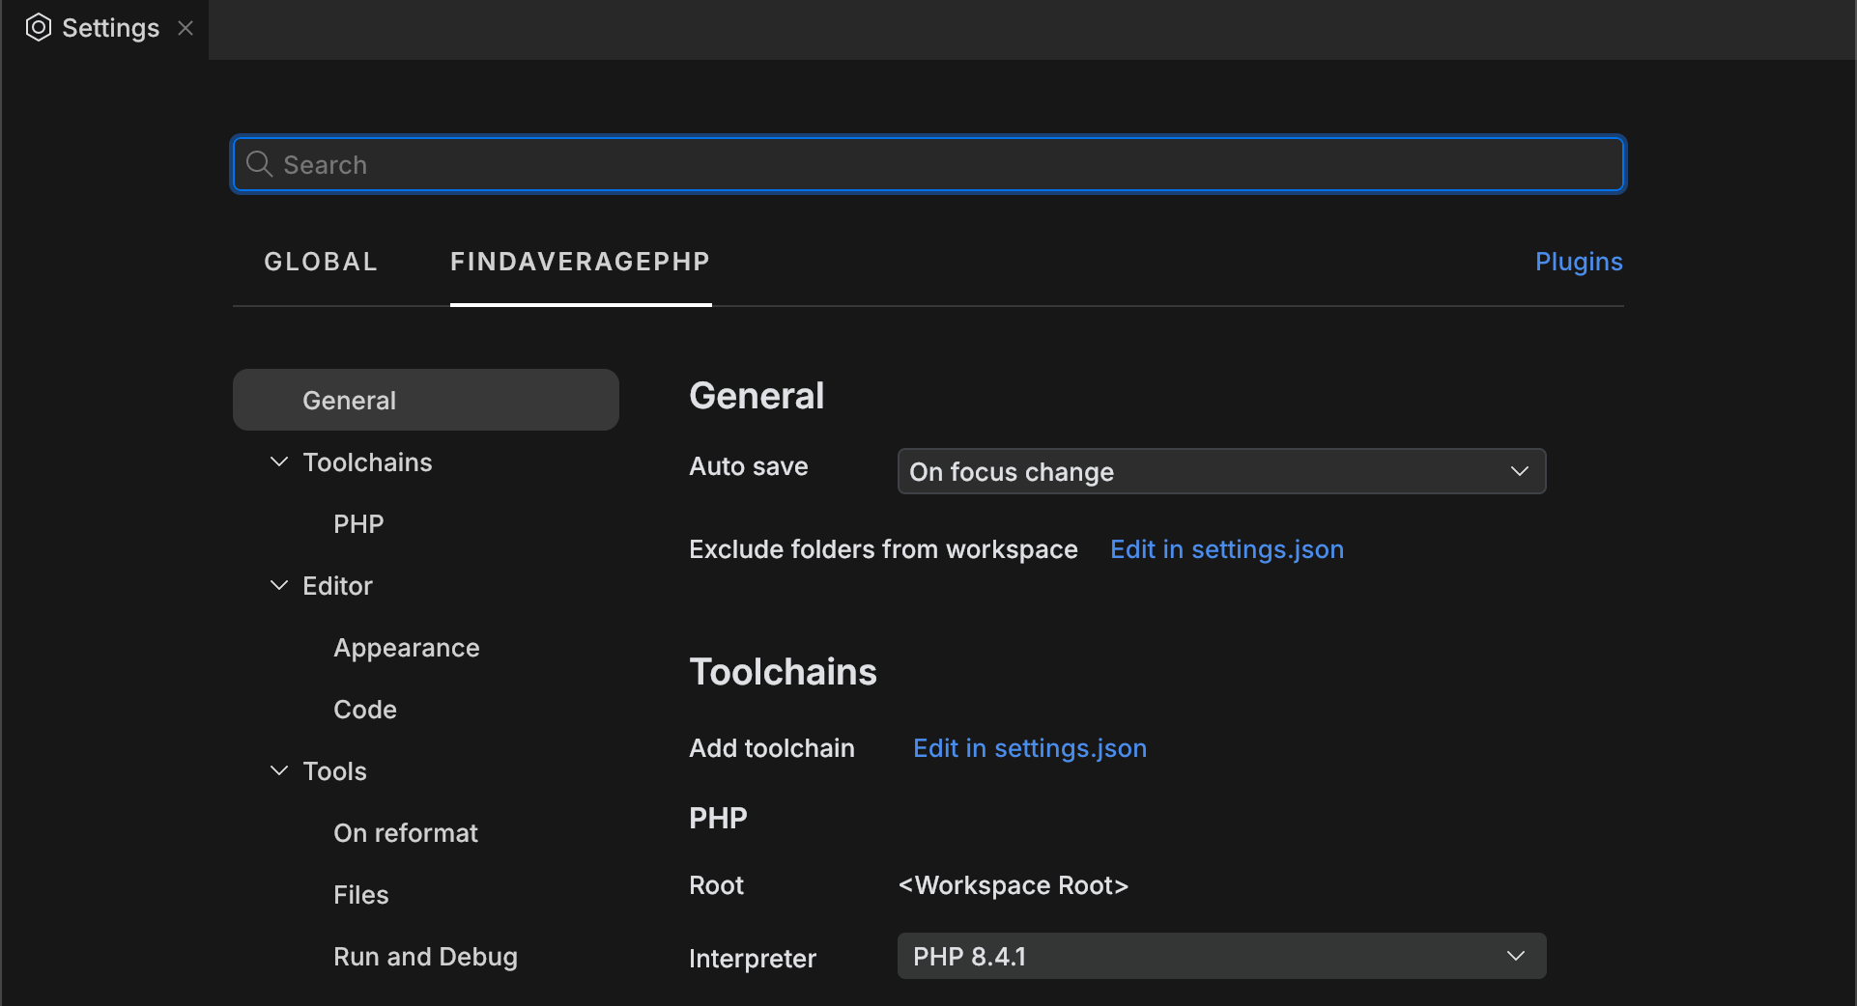Navigate to Run and Debug settings
Viewport: 1857px width, 1006px height.
[x=425, y=957]
